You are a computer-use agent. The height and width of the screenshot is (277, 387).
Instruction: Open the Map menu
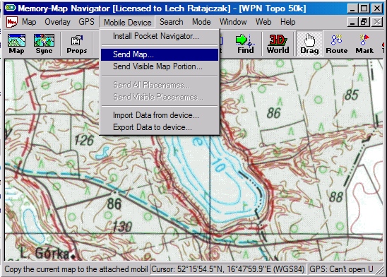(x=29, y=22)
